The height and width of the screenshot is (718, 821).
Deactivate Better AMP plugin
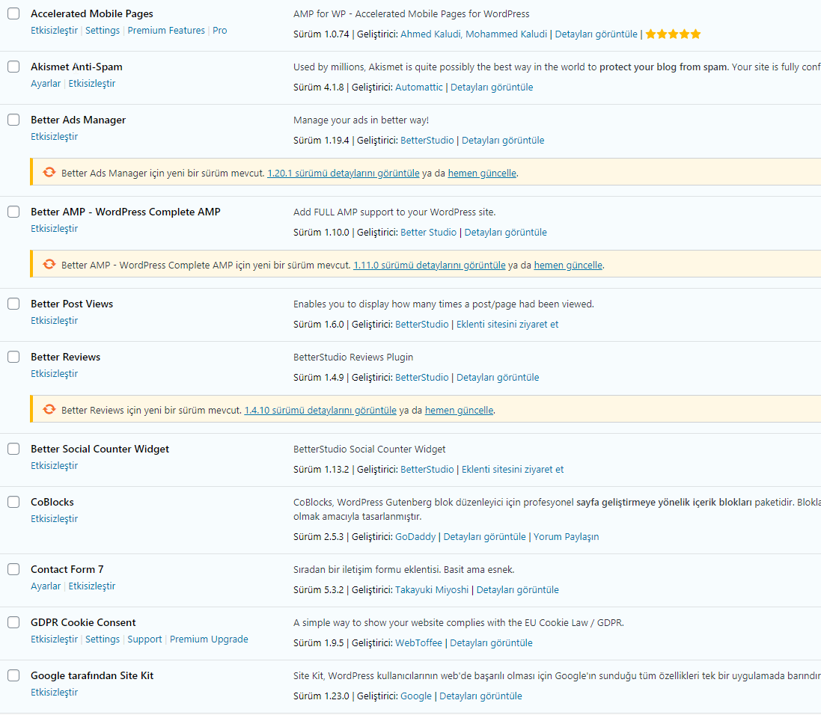(54, 229)
